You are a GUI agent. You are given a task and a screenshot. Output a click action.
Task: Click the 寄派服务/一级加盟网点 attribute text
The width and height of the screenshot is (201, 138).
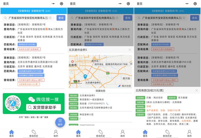tap(92, 100)
